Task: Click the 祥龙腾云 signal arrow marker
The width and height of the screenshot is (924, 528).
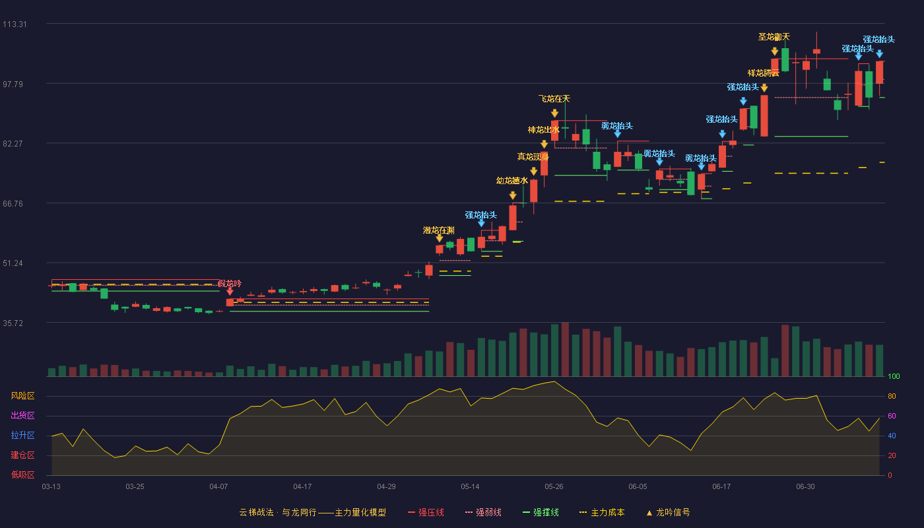Action: point(764,87)
